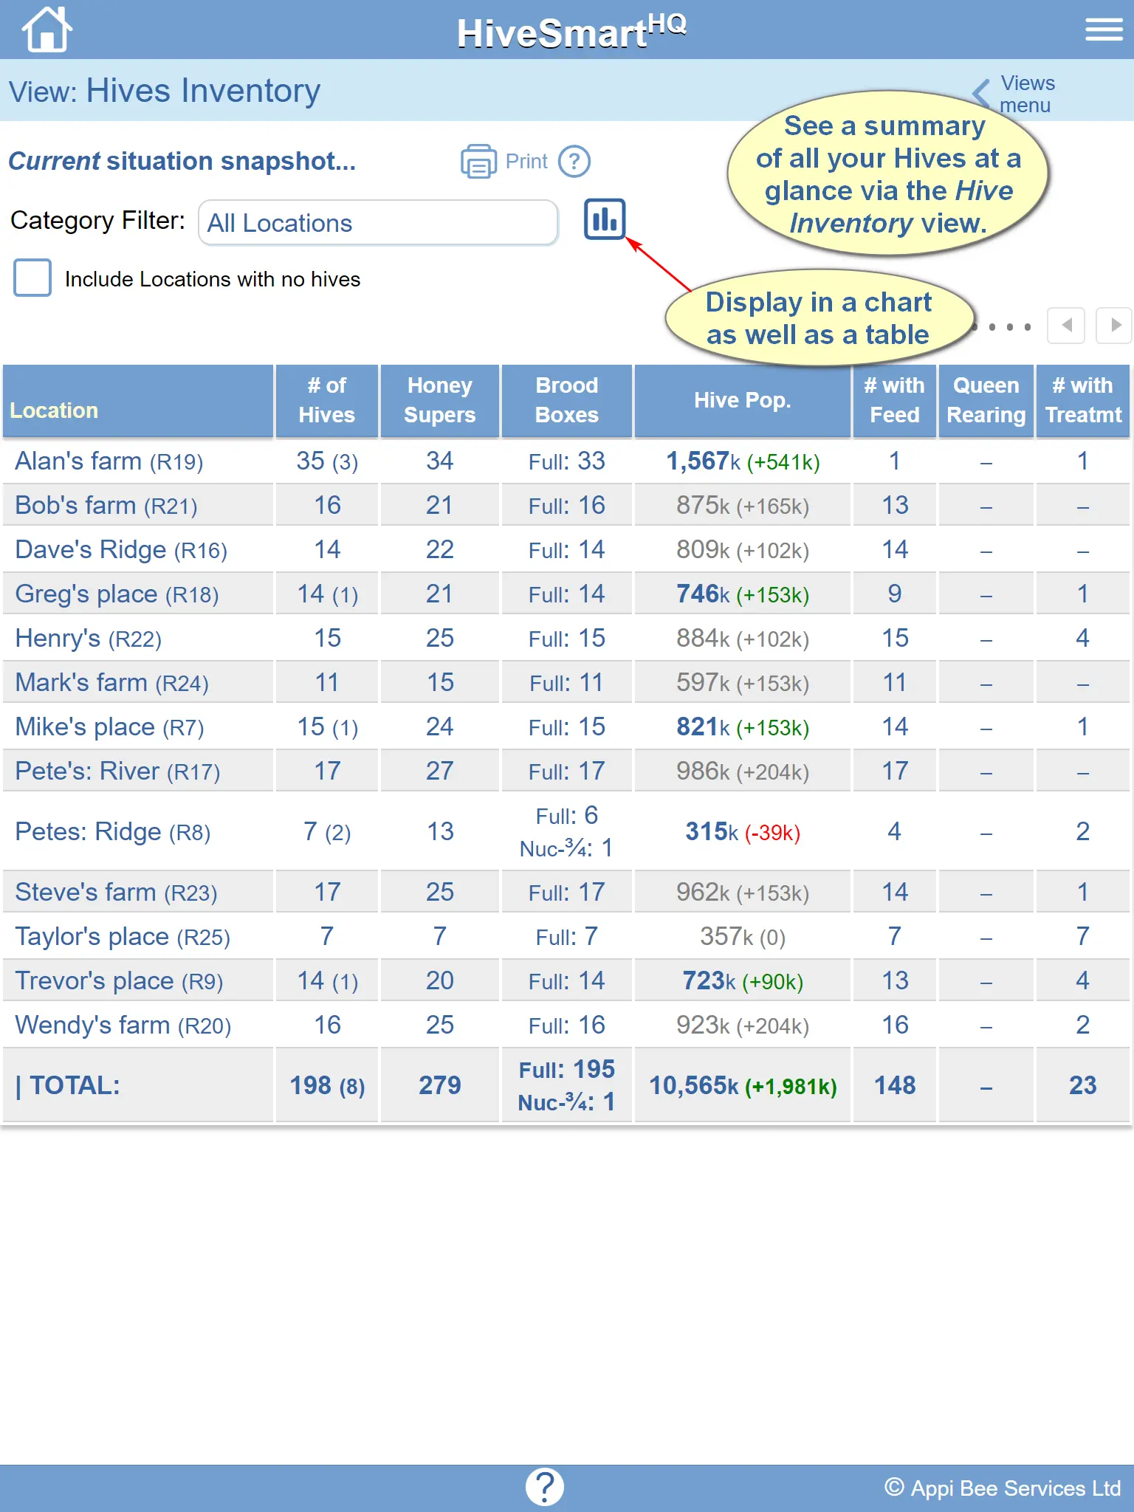The height and width of the screenshot is (1512, 1134).
Task: Go to previous page arrow
Action: point(1066,326)
